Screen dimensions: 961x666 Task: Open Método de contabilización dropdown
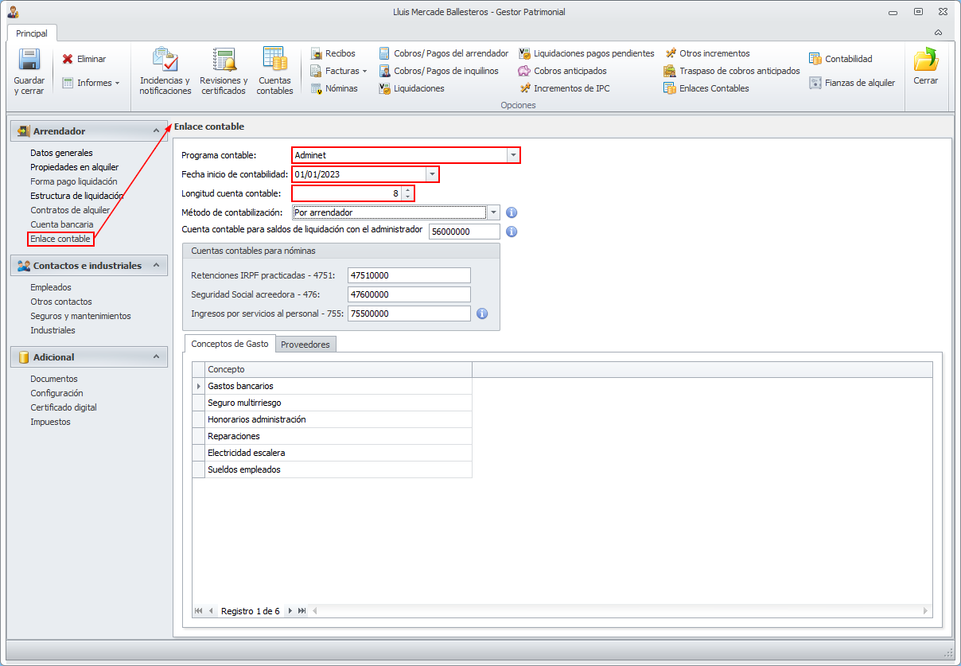pos(493,212)
